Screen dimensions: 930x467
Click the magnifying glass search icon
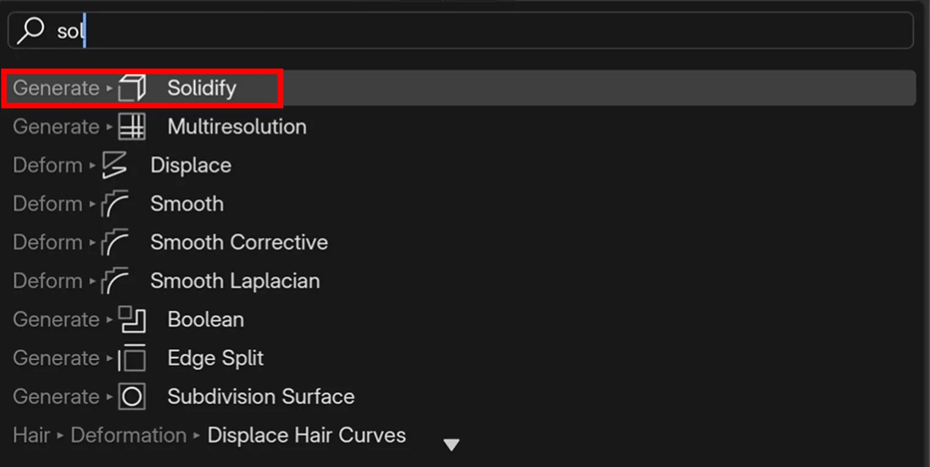pyautogui.click(x=31, y=30)
